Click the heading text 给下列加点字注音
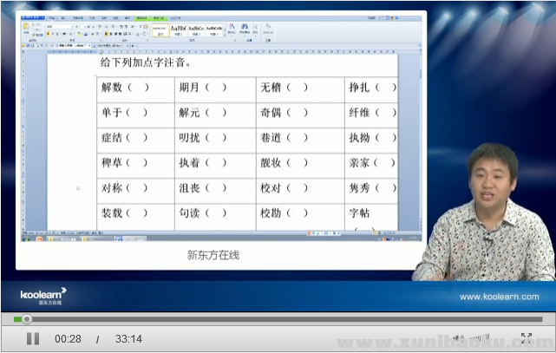The image size is (556, 353). click(x=146, y=62)
